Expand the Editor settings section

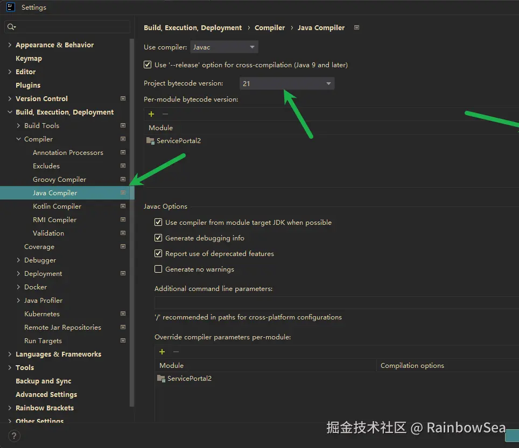pyautogui.click(x=10, y=72)
